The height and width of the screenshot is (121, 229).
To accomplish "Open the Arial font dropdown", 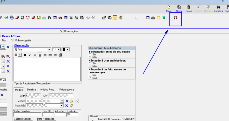I will [x=49, y=50].
